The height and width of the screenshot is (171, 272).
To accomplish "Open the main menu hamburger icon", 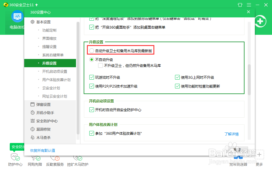I will click(249, 5).
